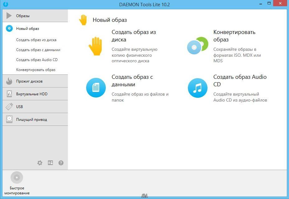The width and height of the screenshot is (289, 199).
Task: Open the news panel icon beside gear
Action: point(50,163)
